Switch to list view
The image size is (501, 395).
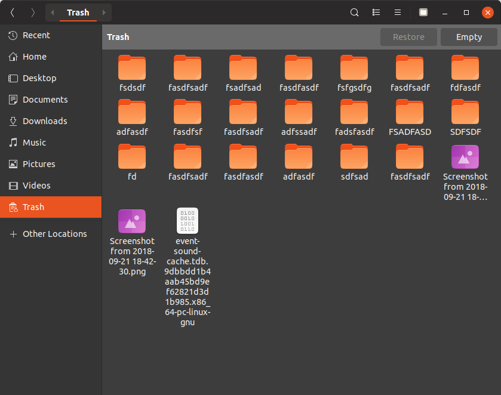pos(376,13)
